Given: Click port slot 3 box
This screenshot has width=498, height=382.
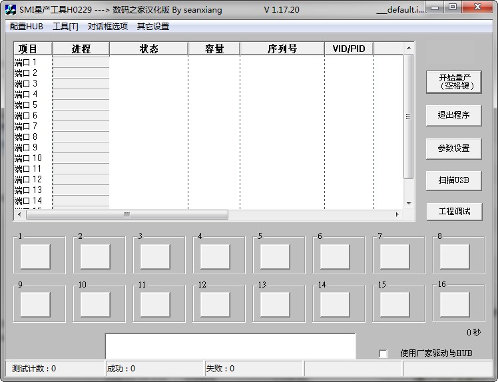Looking at the screenshot, I should (x=155, y=256).
